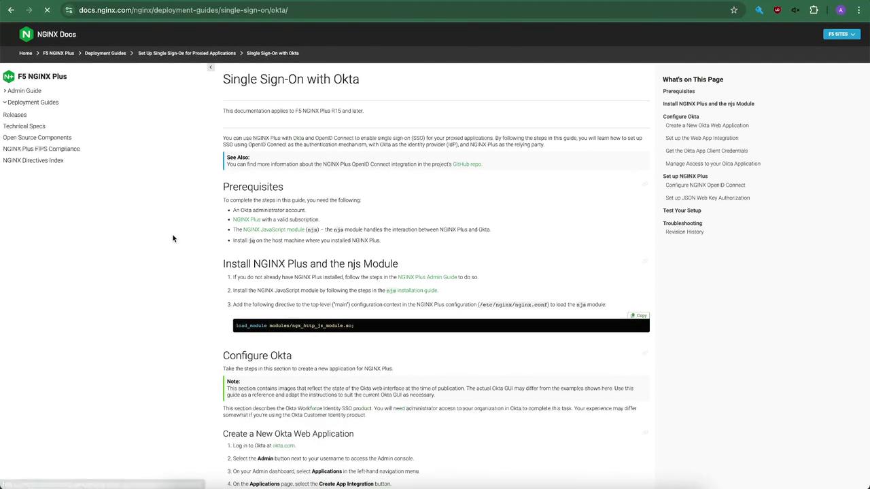Open Chrome's three-dot menu

point(859,10)
